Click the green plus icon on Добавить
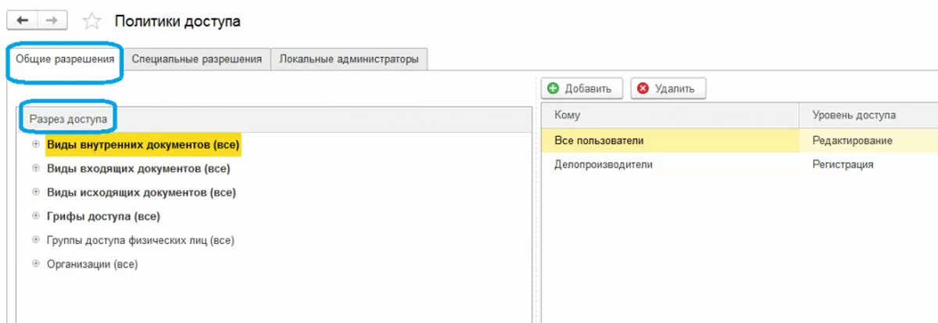 (554, 88)
